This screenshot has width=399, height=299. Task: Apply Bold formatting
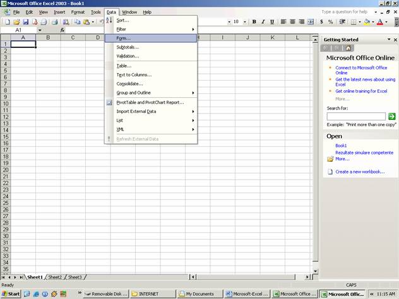click(x=254, y=22)
